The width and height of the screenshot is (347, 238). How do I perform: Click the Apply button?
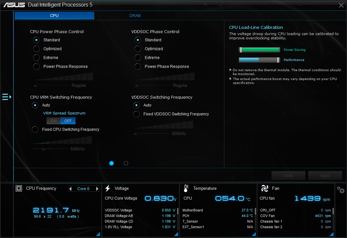click(325, 176)
